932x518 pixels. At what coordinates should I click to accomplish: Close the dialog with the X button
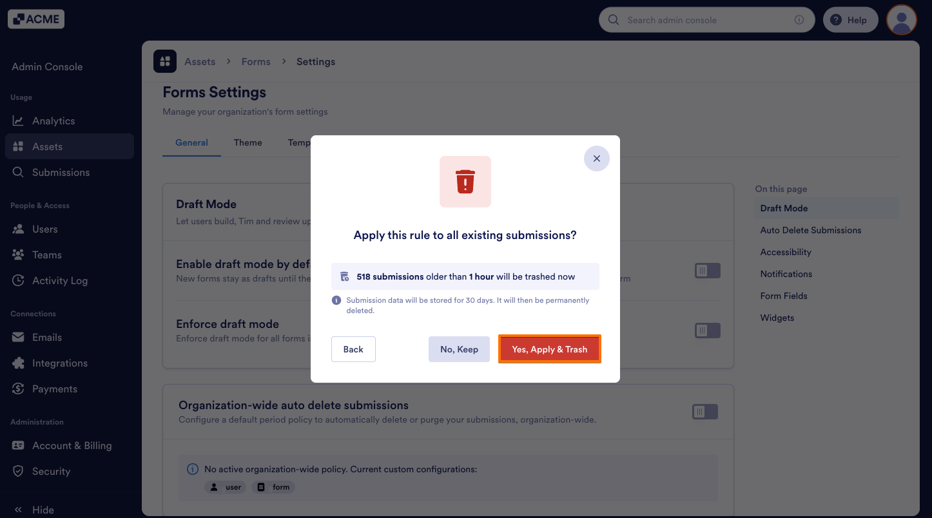pos(597,158)
